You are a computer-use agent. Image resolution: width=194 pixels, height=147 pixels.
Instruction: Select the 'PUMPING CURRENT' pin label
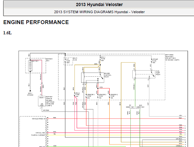pyautogui.click(x=38, y=135)
